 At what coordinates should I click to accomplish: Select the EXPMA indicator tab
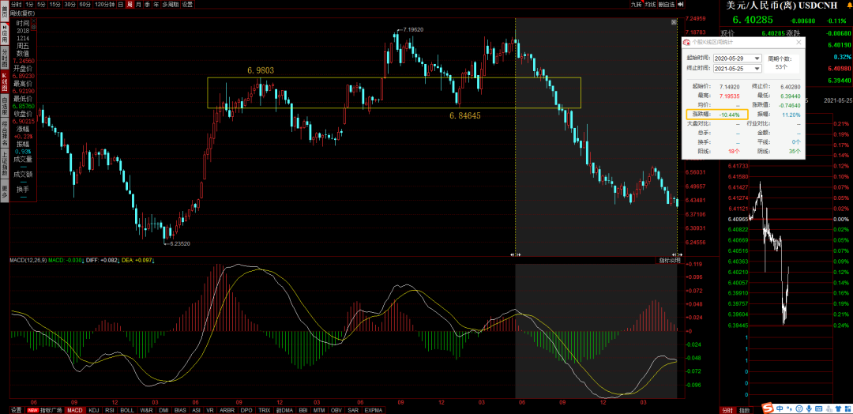[x=373, y=410]
